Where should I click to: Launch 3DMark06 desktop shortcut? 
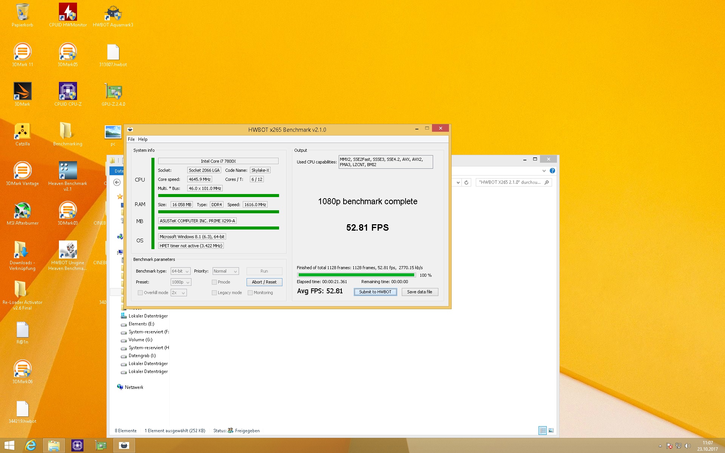tap(22, 372)
